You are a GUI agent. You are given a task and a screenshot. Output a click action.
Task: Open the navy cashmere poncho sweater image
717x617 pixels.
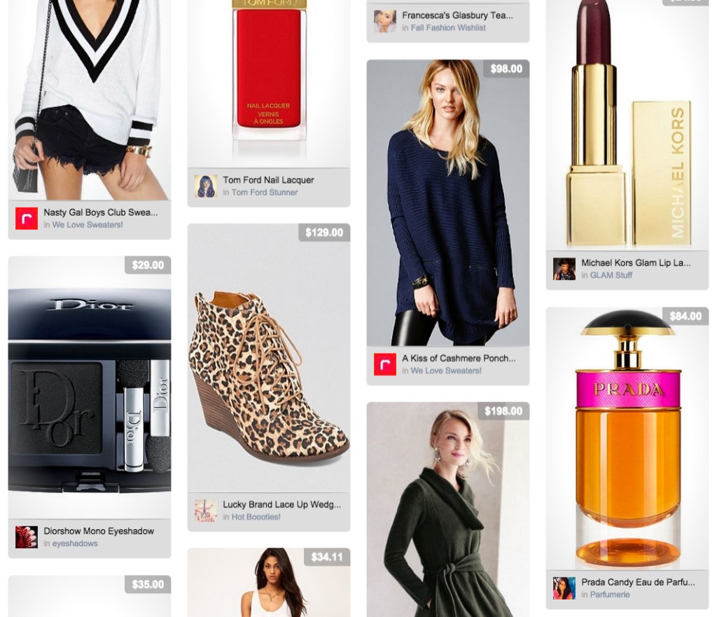pos(448,202)
